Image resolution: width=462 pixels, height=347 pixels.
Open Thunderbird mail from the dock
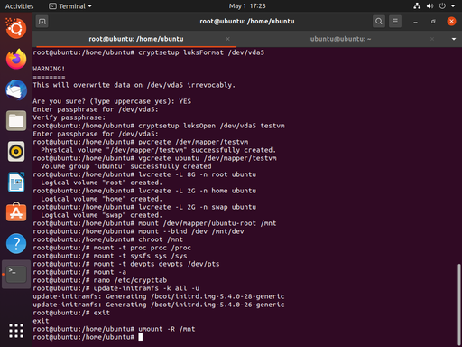click(16, 90)
